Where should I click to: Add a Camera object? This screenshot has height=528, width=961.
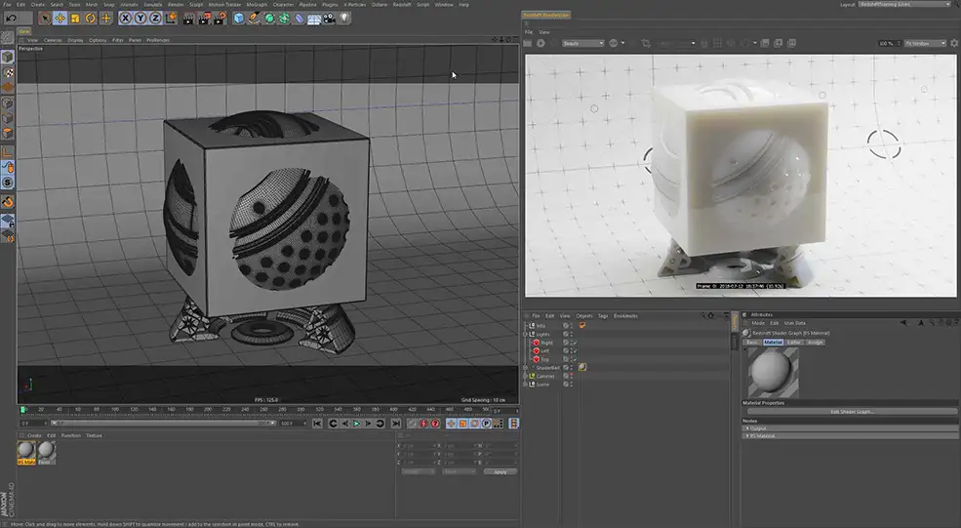[x=330, y=19]
